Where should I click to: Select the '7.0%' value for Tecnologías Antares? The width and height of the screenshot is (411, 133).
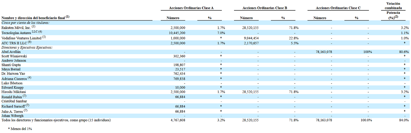tap(221, 33)
